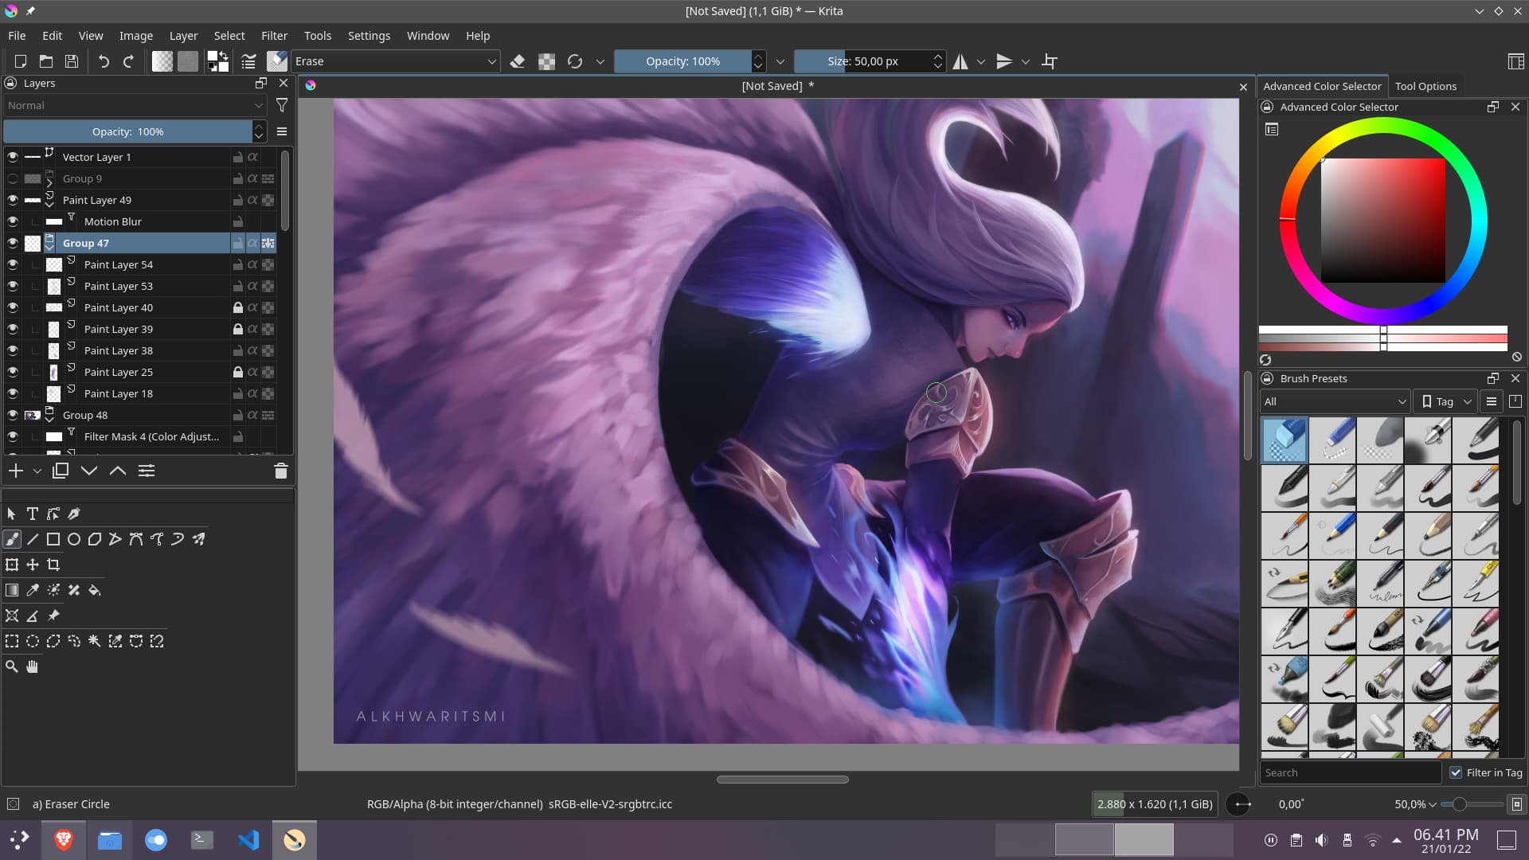Open the Layer menu

click(x=183, y=36)
